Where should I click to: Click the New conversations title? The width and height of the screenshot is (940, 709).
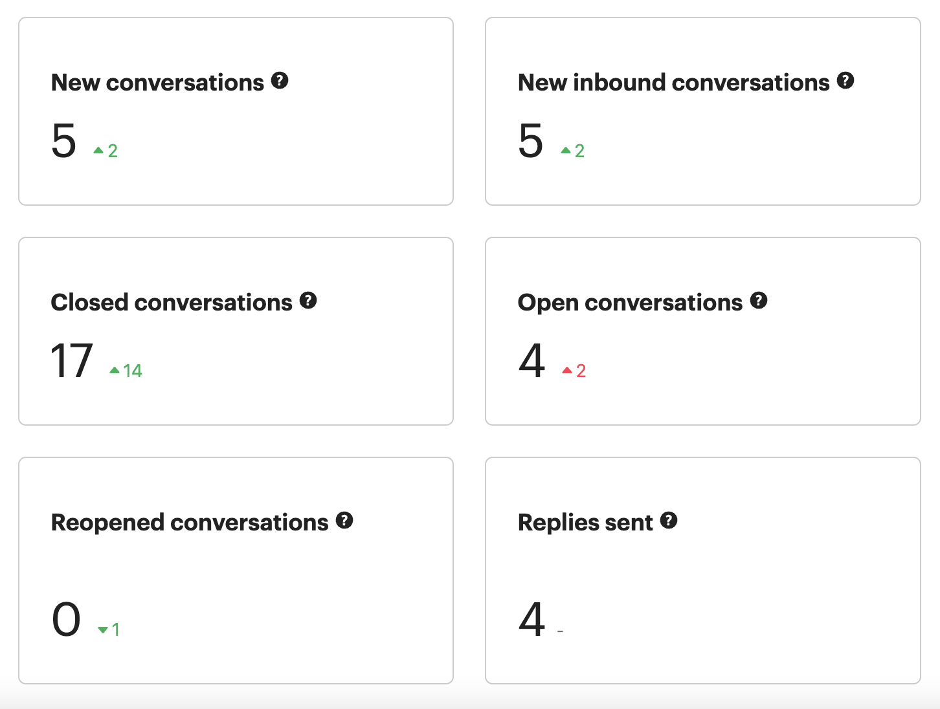[x=157, y=83]
